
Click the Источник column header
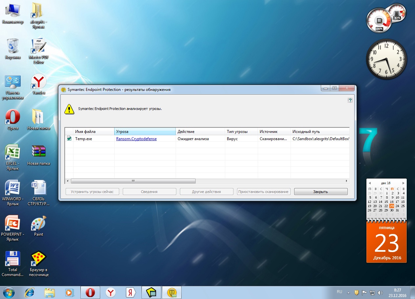[x=274, y=132]
